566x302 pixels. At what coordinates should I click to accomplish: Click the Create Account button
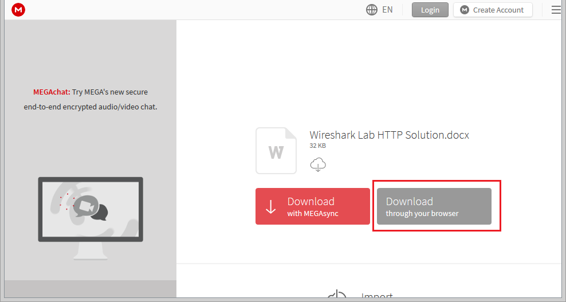pyautogui.click(x=493, y=10)
